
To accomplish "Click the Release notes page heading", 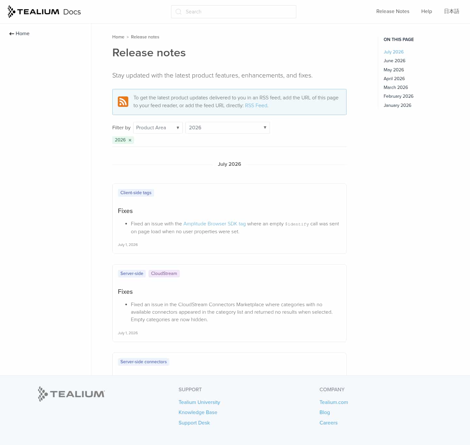I will 149,53.
